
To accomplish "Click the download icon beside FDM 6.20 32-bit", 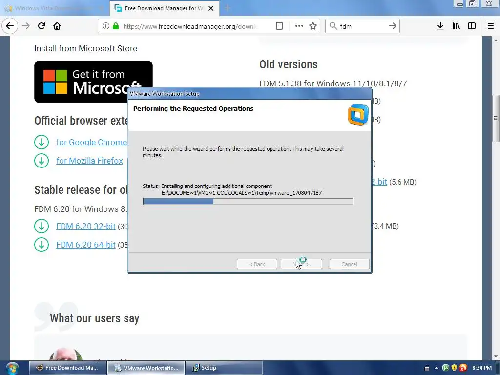I will tap(42, 227).
